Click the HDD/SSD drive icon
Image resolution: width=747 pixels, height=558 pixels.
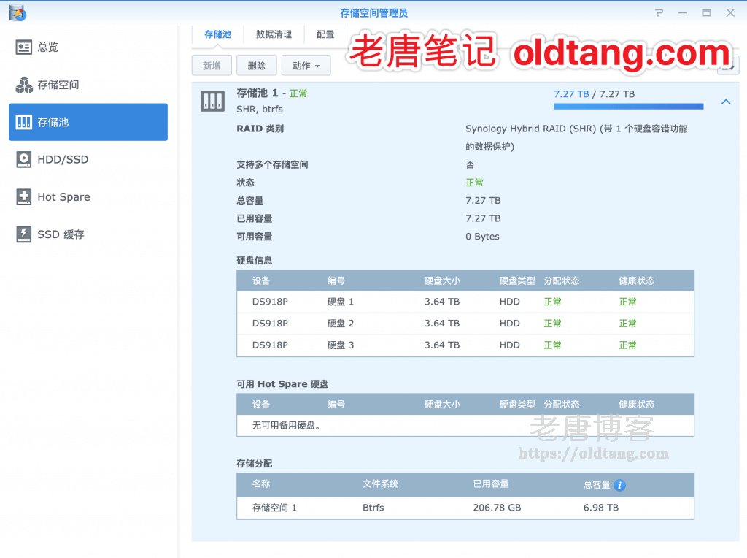[23, 159]
